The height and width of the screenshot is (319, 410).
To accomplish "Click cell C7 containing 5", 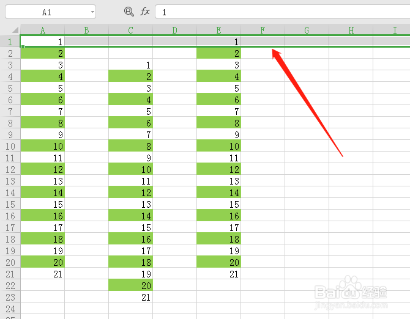I will [130, 111].
